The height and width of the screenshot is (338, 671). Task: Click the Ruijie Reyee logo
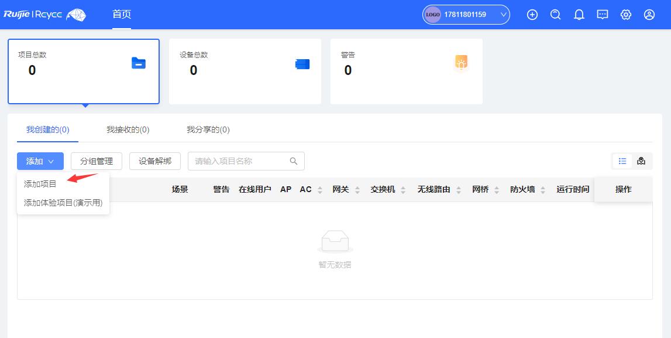tap(45, 15)
